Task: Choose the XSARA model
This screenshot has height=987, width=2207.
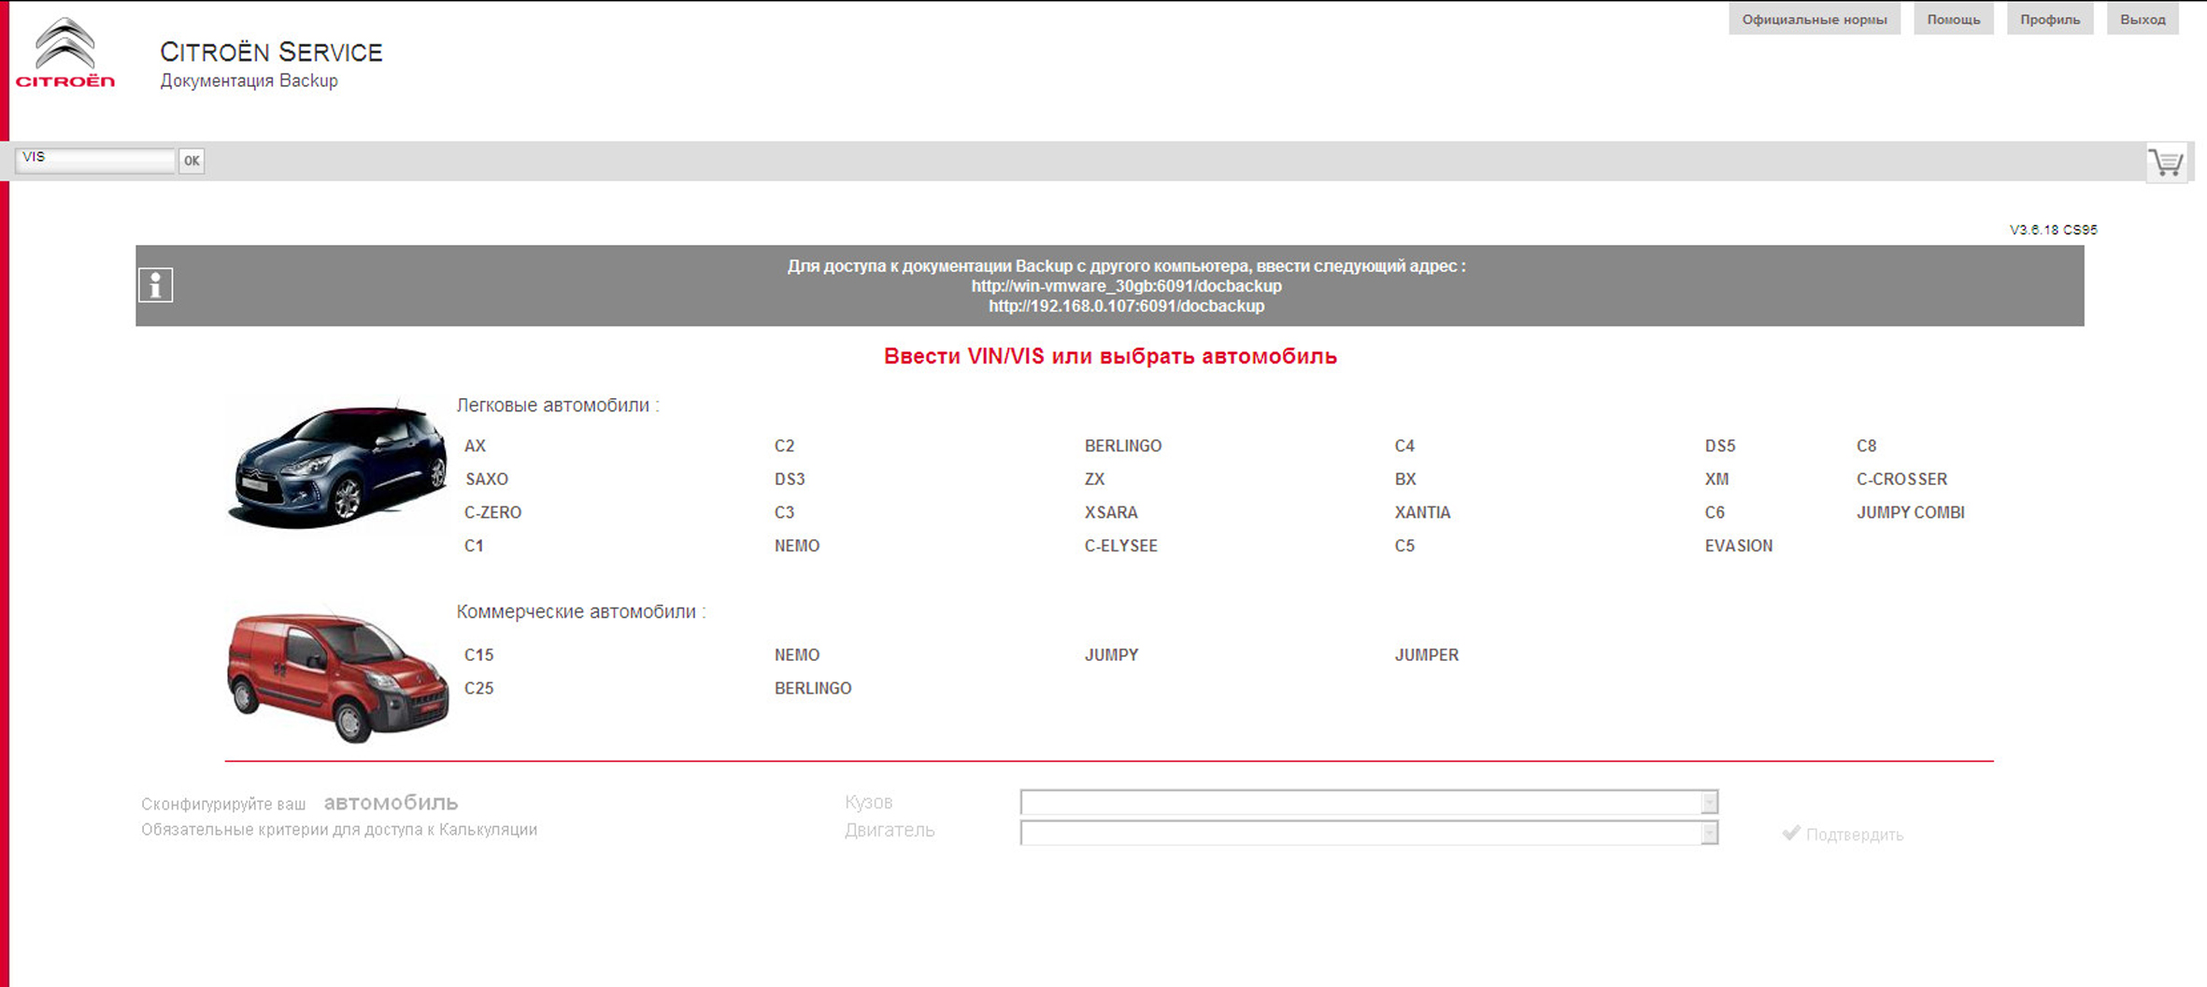Action: pos(1111,513)
